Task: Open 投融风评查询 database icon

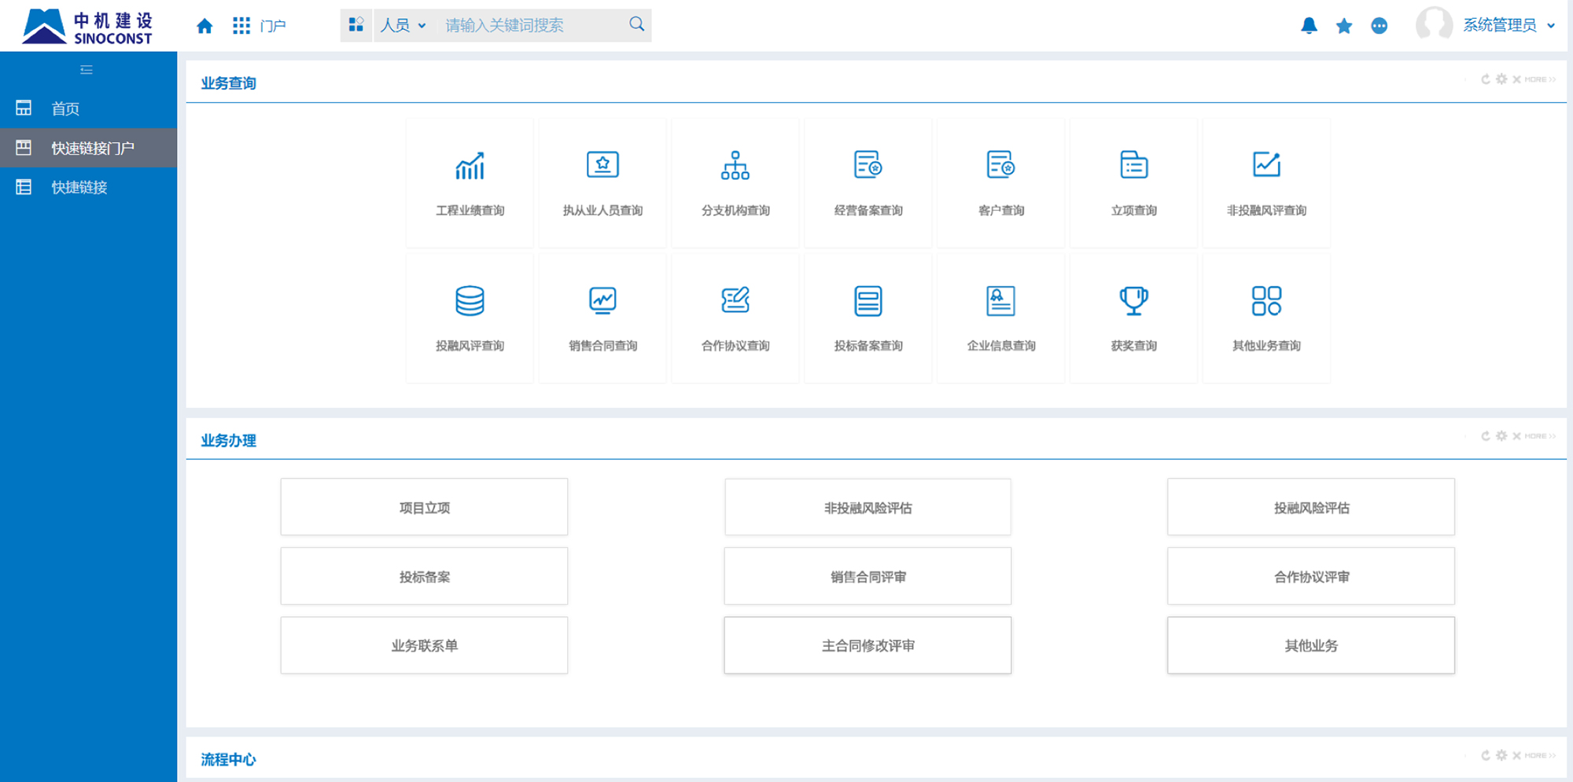Action: tap(470, 300)
